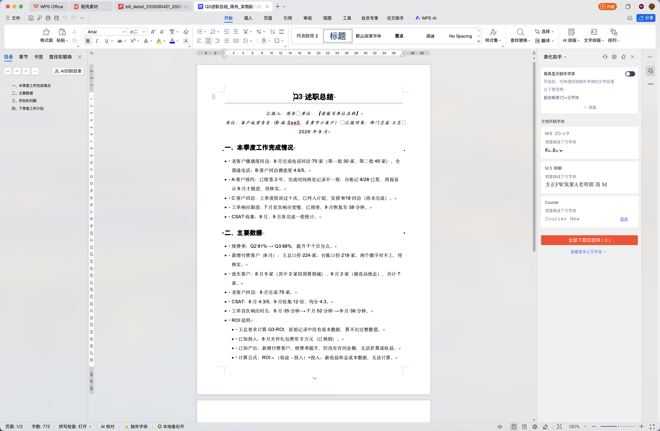Click the Format Painter (格式刷) icon
The height and width of the screenshot is (431, 660).
pos(46,32)
